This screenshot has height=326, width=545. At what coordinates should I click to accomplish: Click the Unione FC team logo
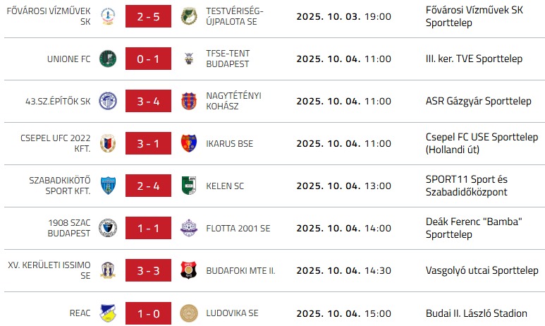(x=107, y=59)
